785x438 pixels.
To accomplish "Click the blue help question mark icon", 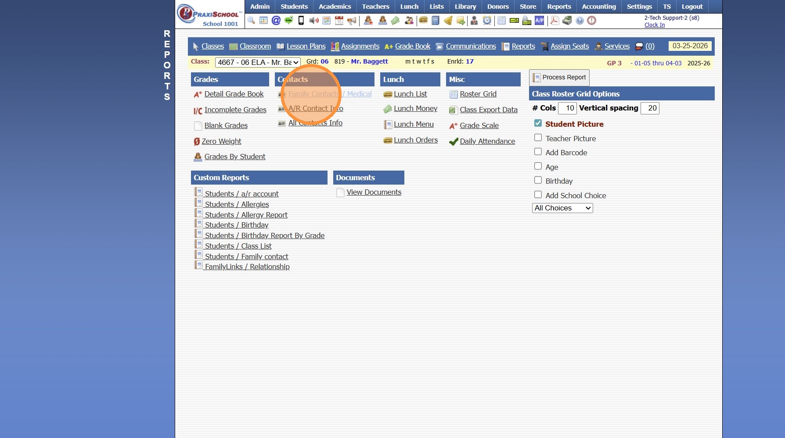I will point(580,21).
